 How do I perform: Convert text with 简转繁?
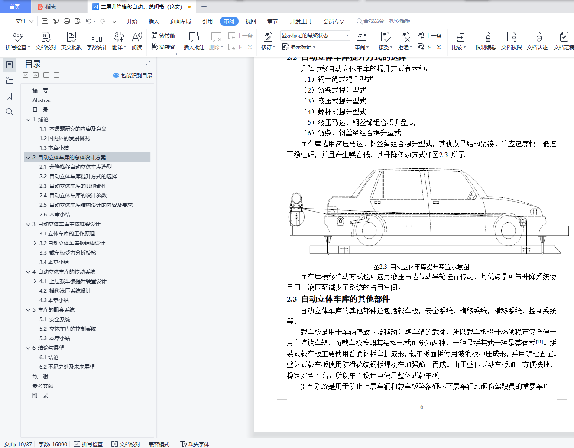click(x=163, y=47)
